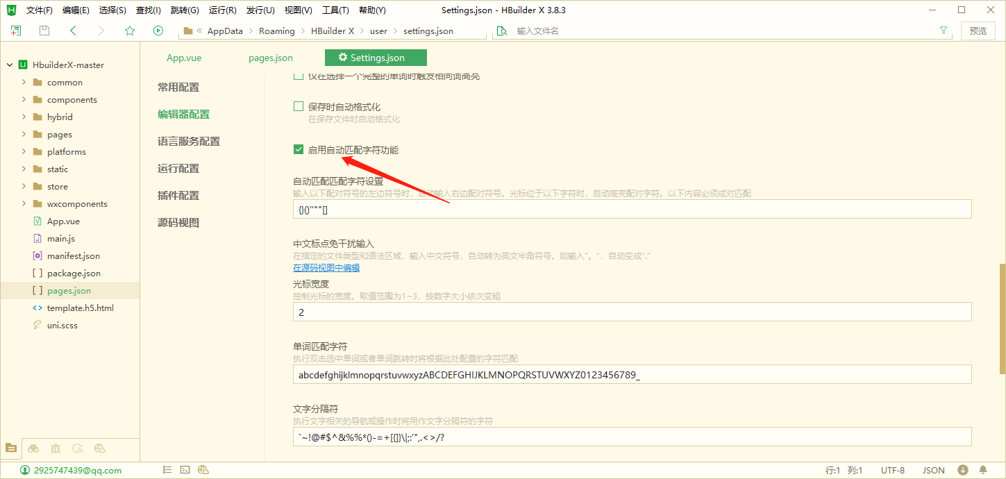
Task: Switch to the pages.json tab
Action: [x=270, y=58]
